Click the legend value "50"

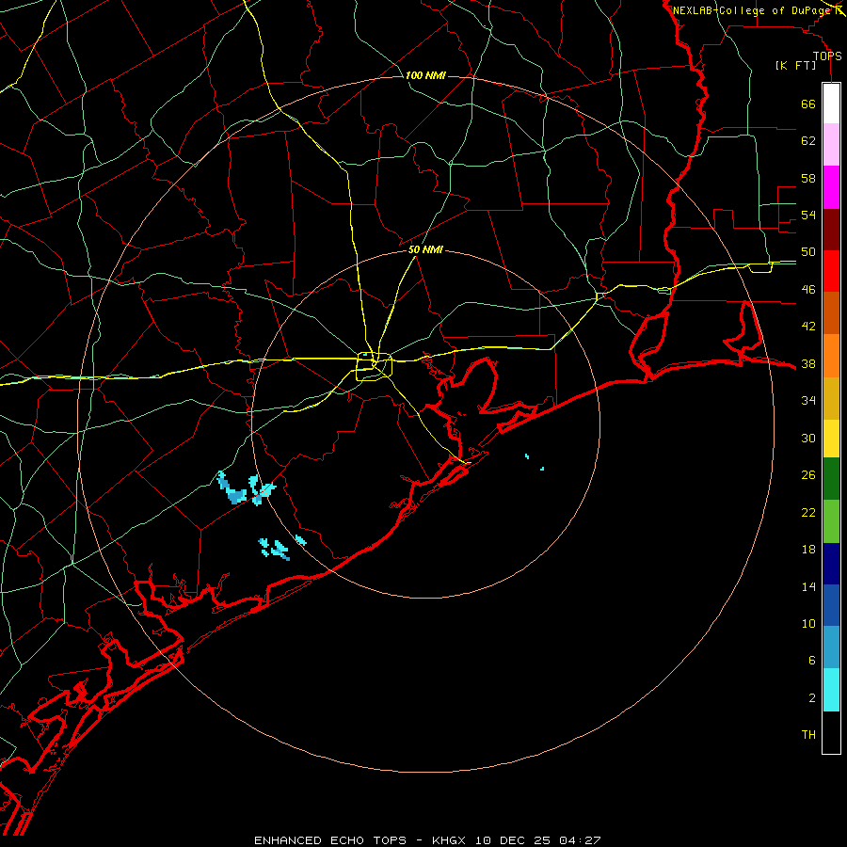point(808,252)
